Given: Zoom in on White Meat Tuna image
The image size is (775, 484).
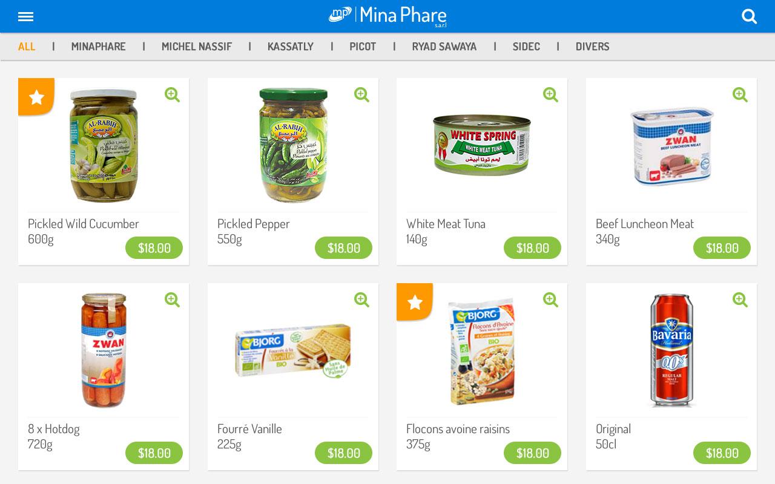Looking at the screenshot, I should tap(551, 94).
